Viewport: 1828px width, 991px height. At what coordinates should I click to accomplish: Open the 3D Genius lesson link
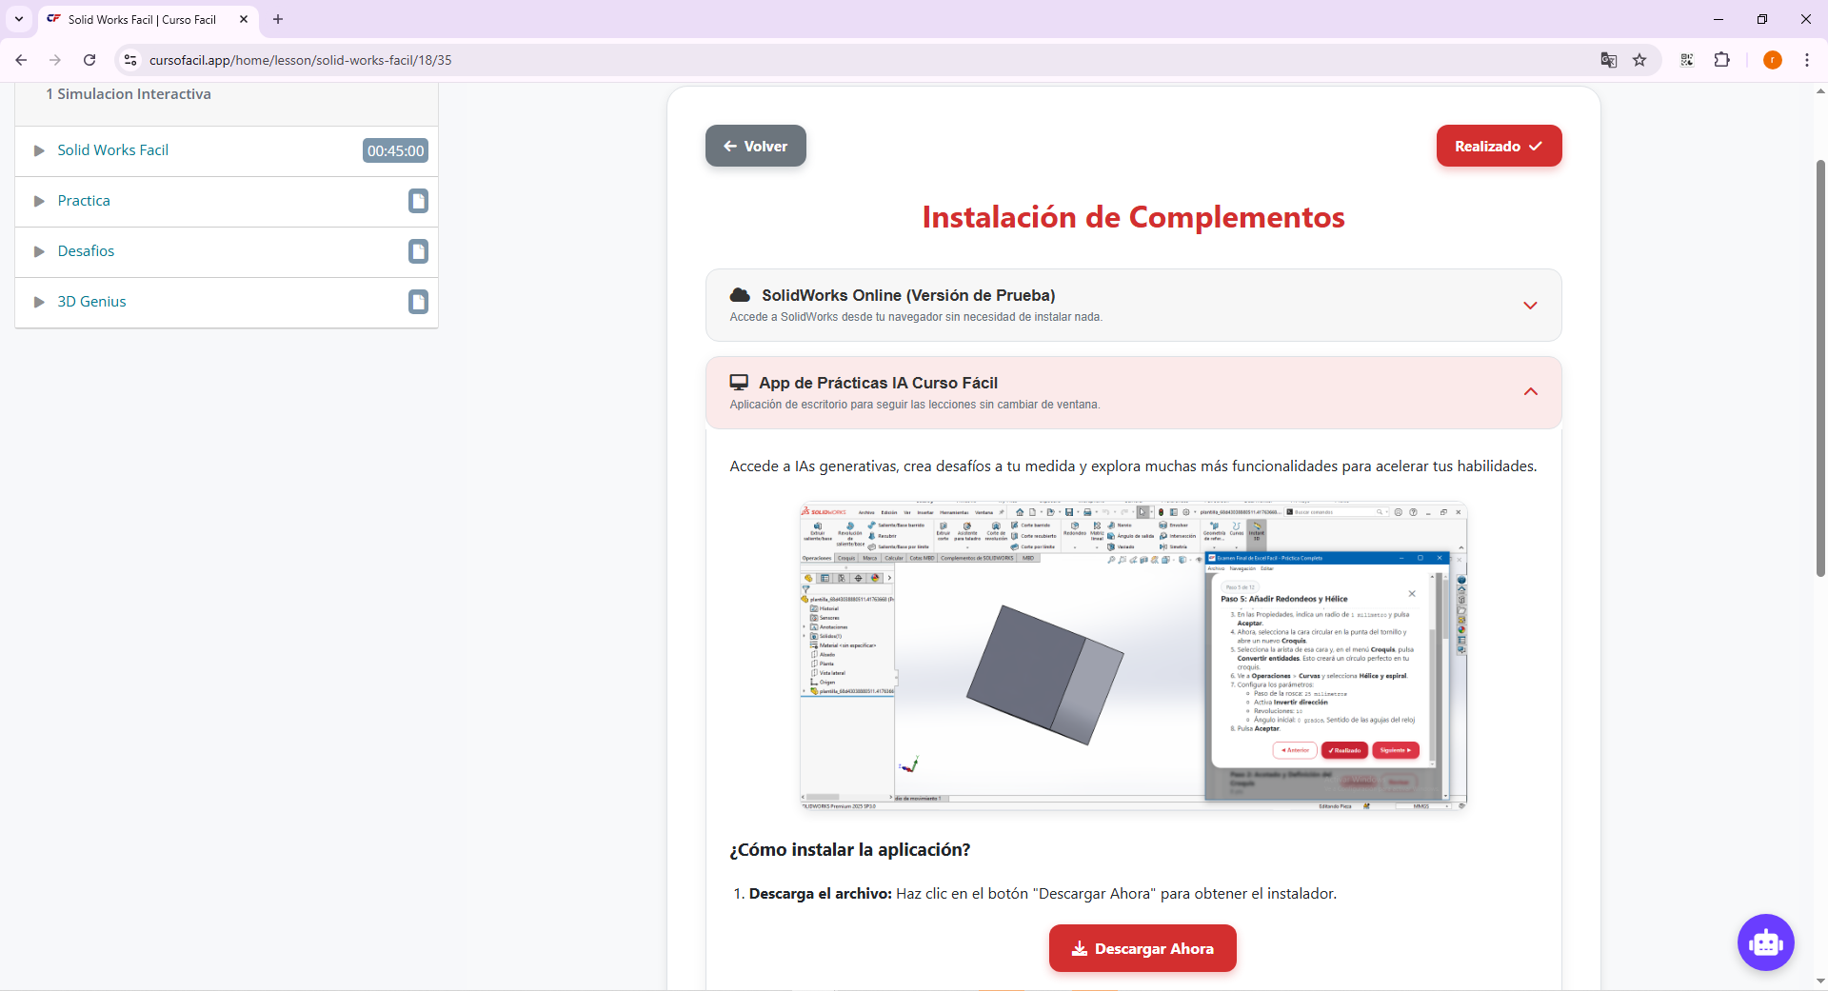tap(91, 302)
